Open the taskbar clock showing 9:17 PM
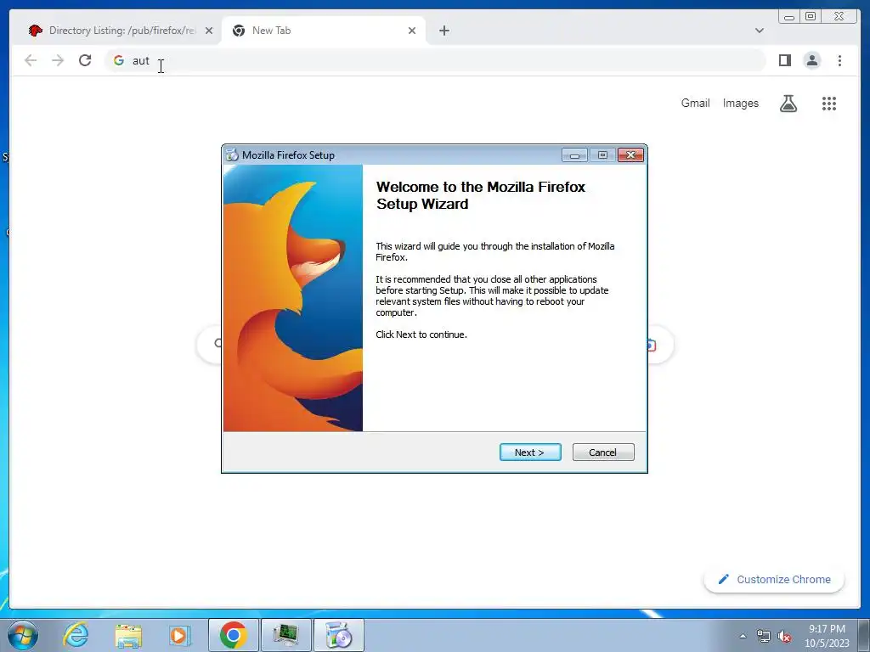Screen dimensions: 870x652 827,636
